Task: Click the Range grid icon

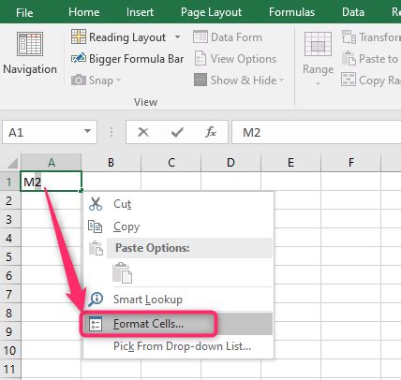Action: click(318, 44)
